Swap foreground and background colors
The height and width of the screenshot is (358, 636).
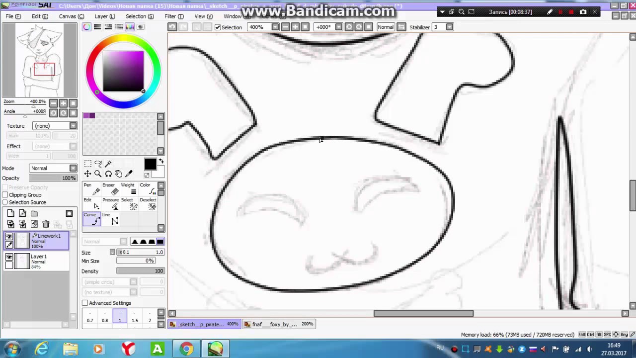pos(160,161)
